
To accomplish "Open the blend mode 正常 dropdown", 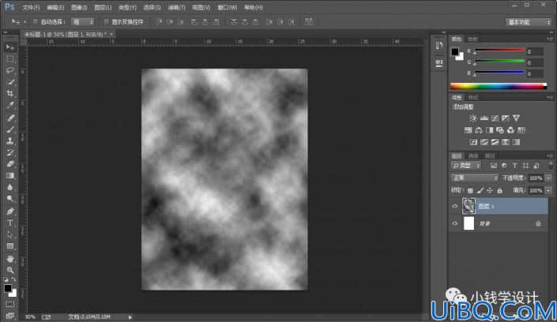I will (474, 178).
